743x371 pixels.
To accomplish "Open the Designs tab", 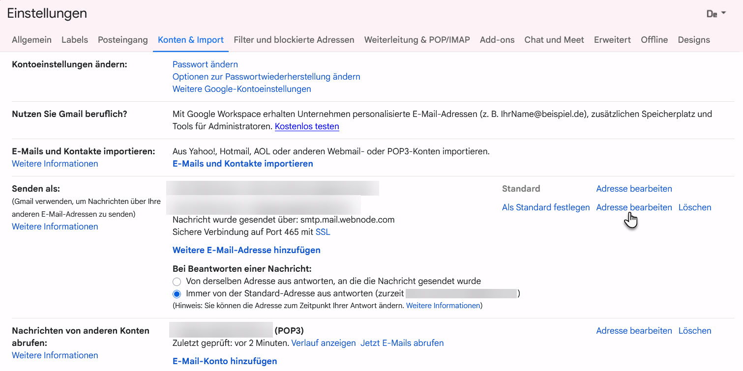I will 694,40.
